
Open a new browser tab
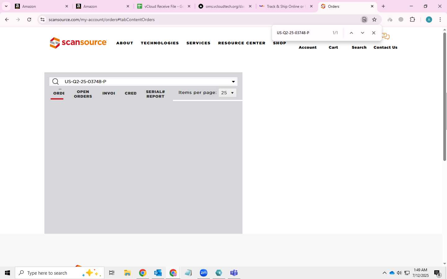(383, 6)
